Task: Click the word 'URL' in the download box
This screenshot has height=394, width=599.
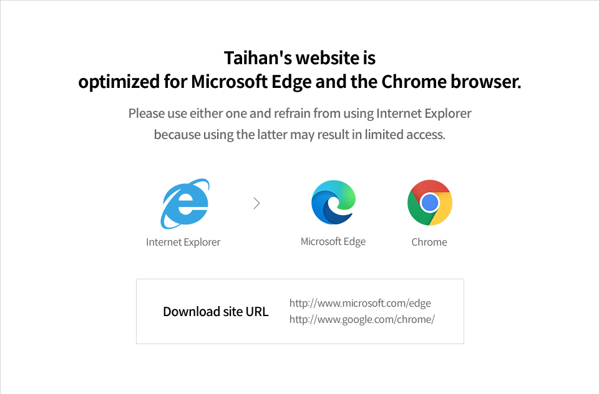Action: [x=256, y=312]
